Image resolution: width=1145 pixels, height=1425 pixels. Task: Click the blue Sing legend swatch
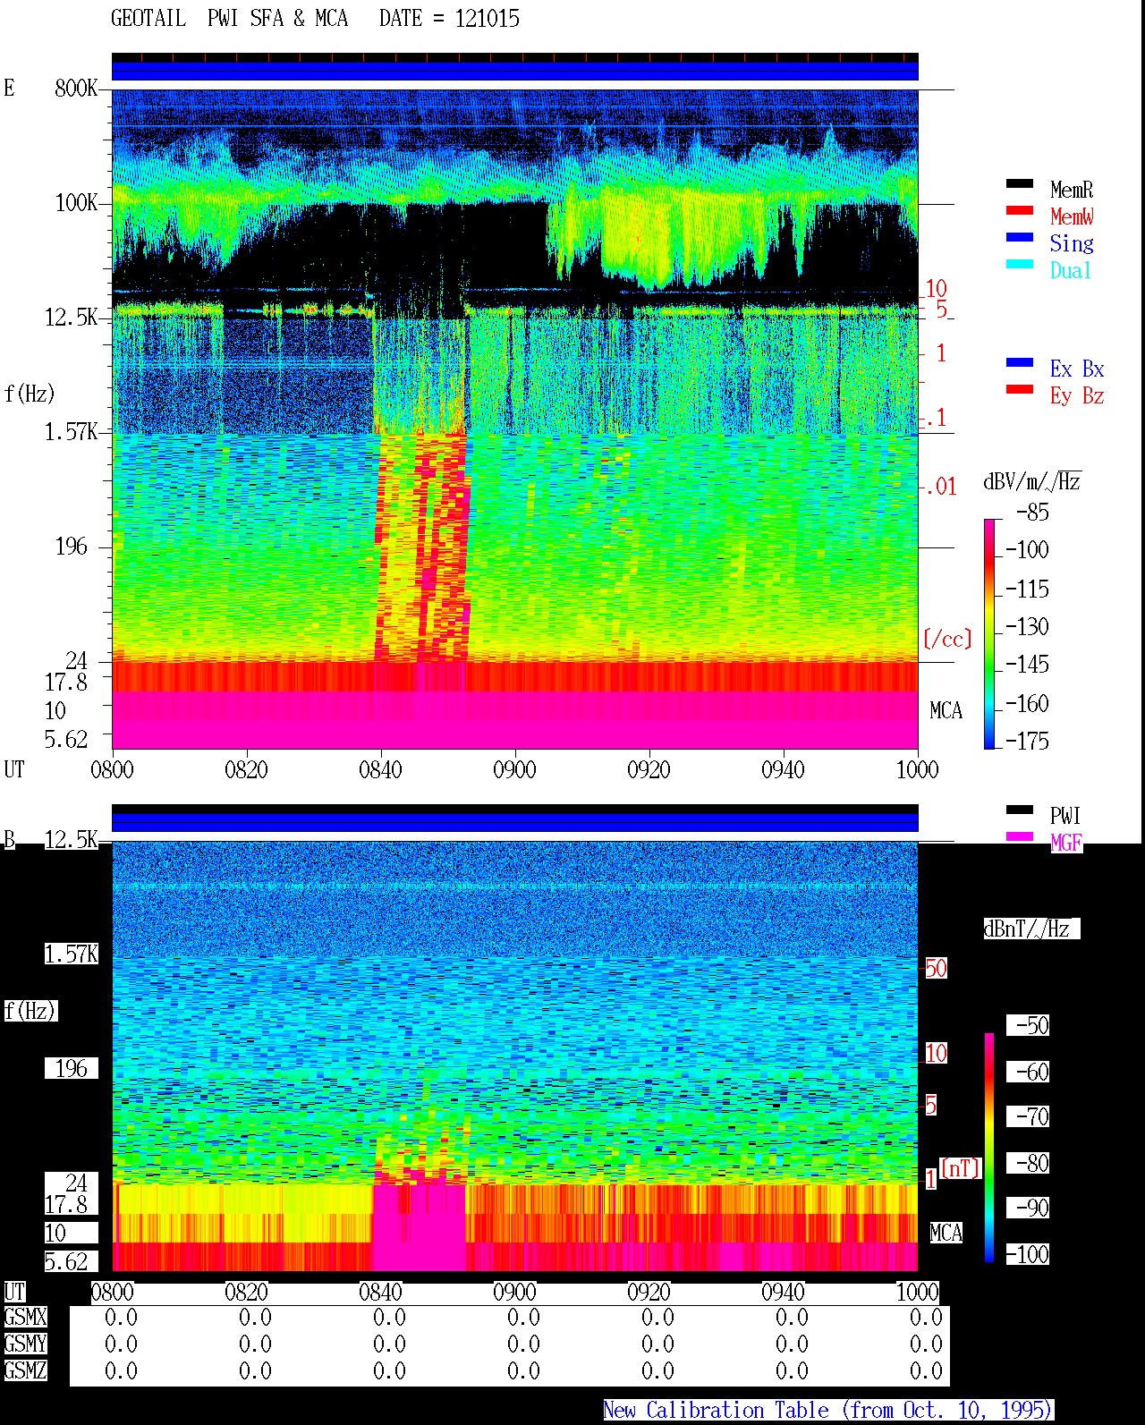[x=1020, y=238]
